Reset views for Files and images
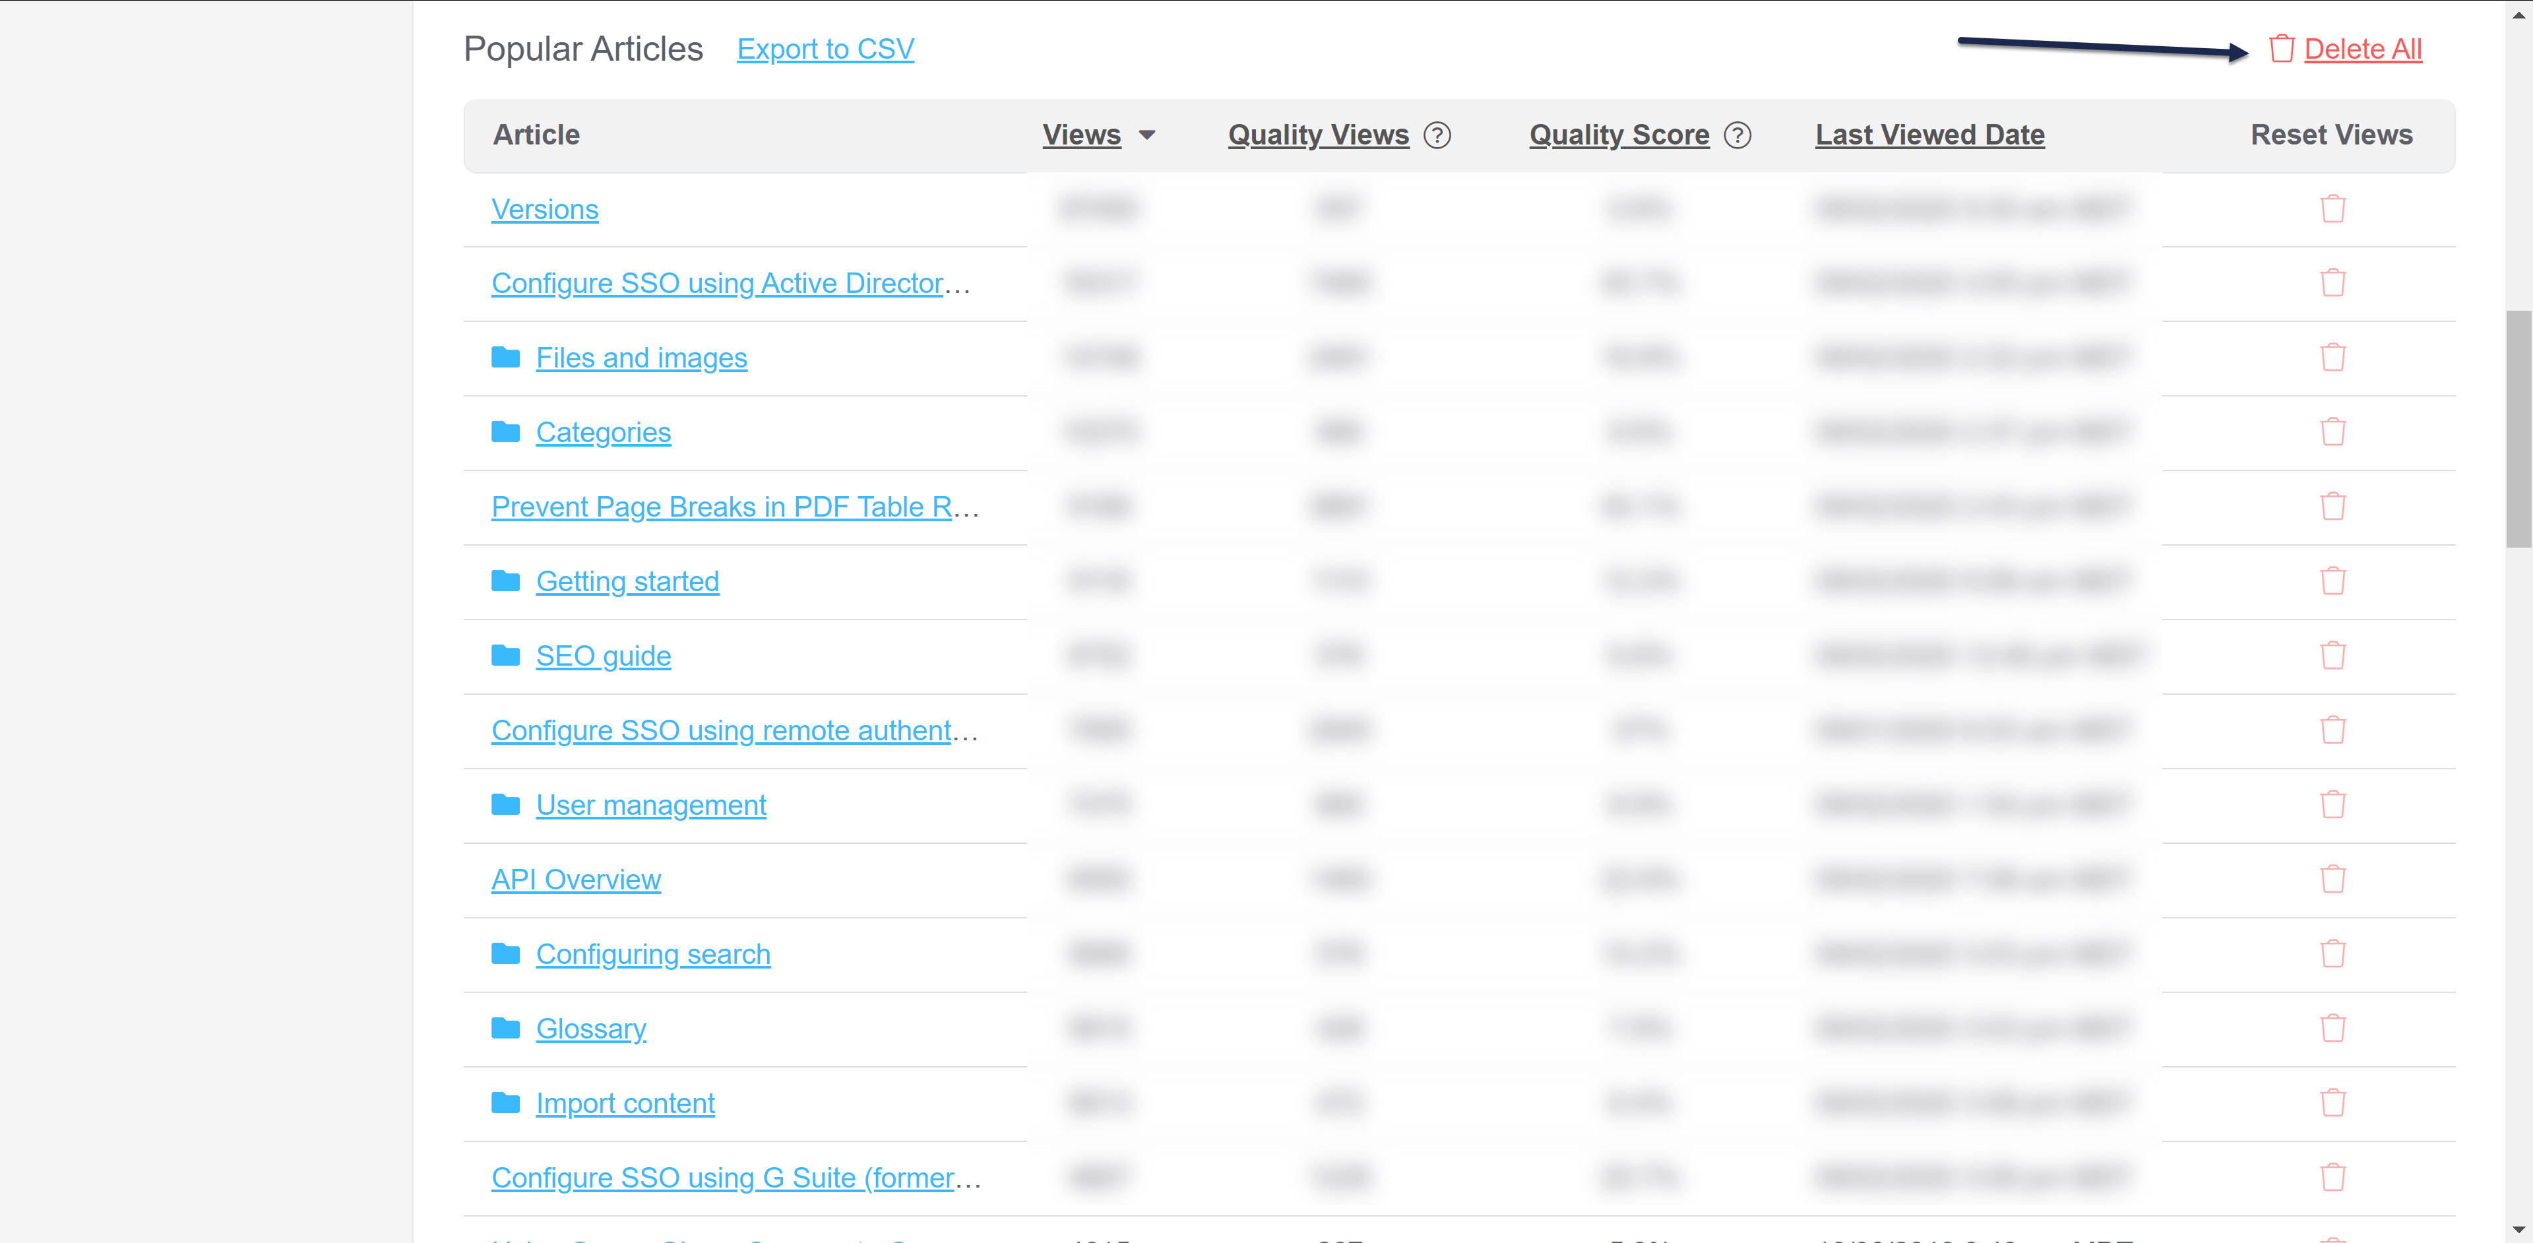The height and width of the screenshot is (1243, 2533). [x=2332, y=357]
